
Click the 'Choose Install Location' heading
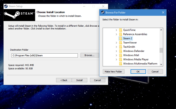tap(51, 12)
